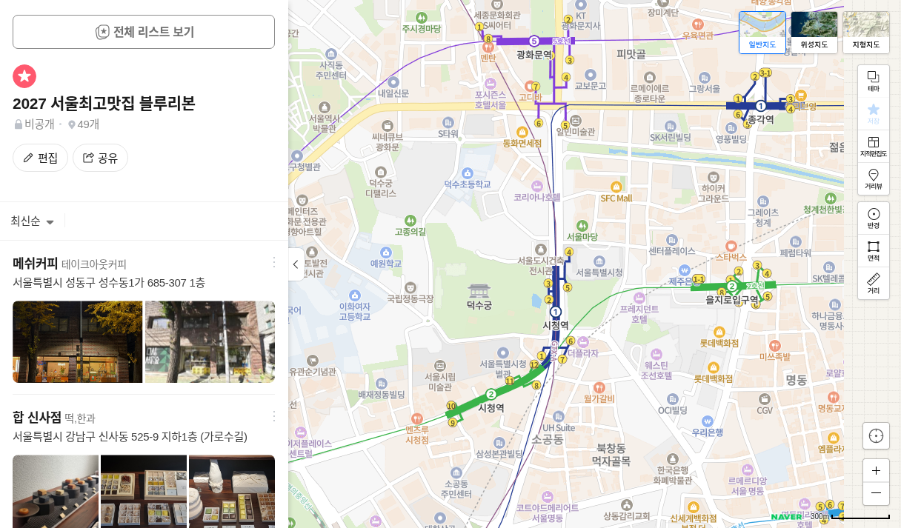
Task: Select the 거리 distance ruler tool
Action: click(874, 284)
